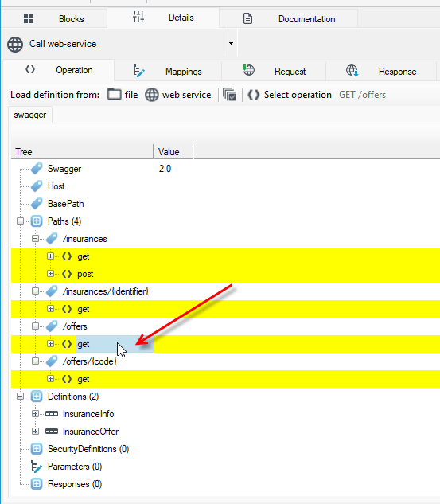Viewport: 440px width, 504px height.
Task: Open the Blocks tab
Action: [x=54, y=18]
